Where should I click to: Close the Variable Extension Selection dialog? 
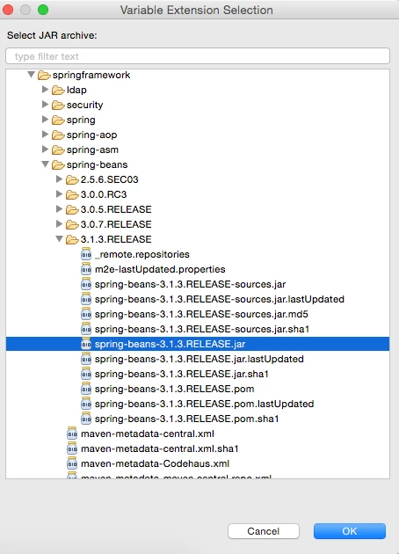tap(8, 10)
